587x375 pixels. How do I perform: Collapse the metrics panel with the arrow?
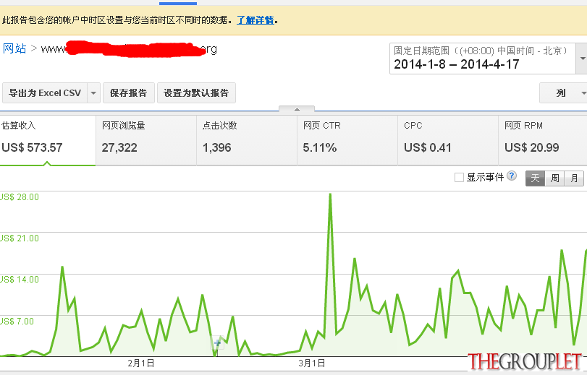click(x=297, y=109)
